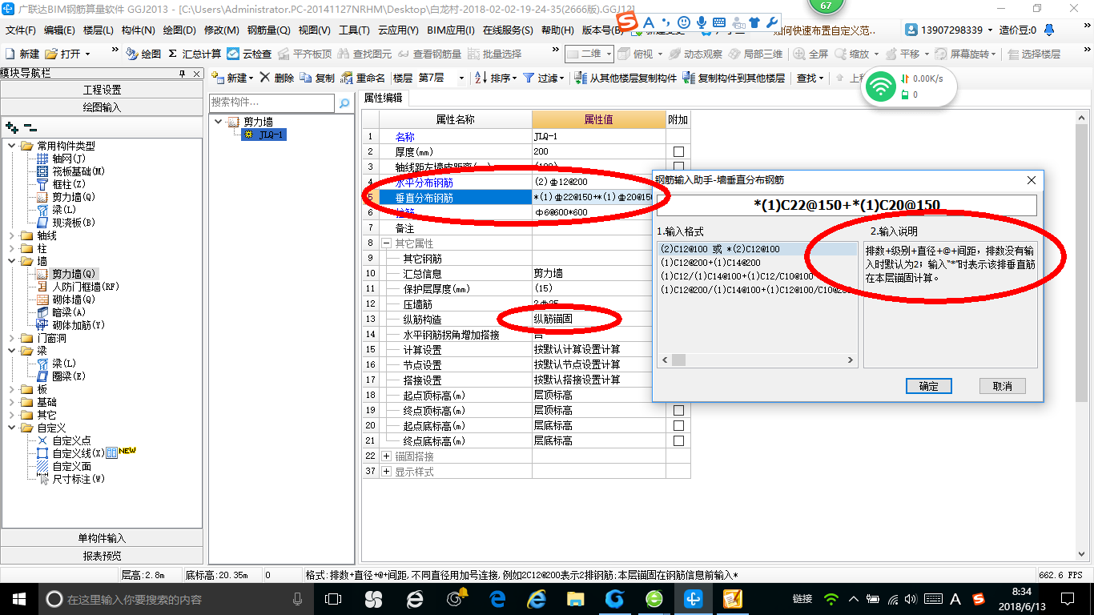Collapse the 自定义 folder
Viewport: 1094px width, 615px height.
tap(12, 428)
